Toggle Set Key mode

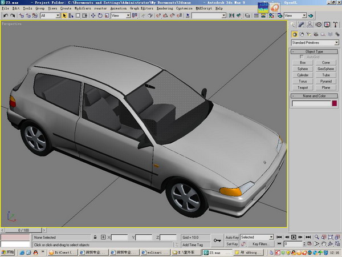coord(232,244)
